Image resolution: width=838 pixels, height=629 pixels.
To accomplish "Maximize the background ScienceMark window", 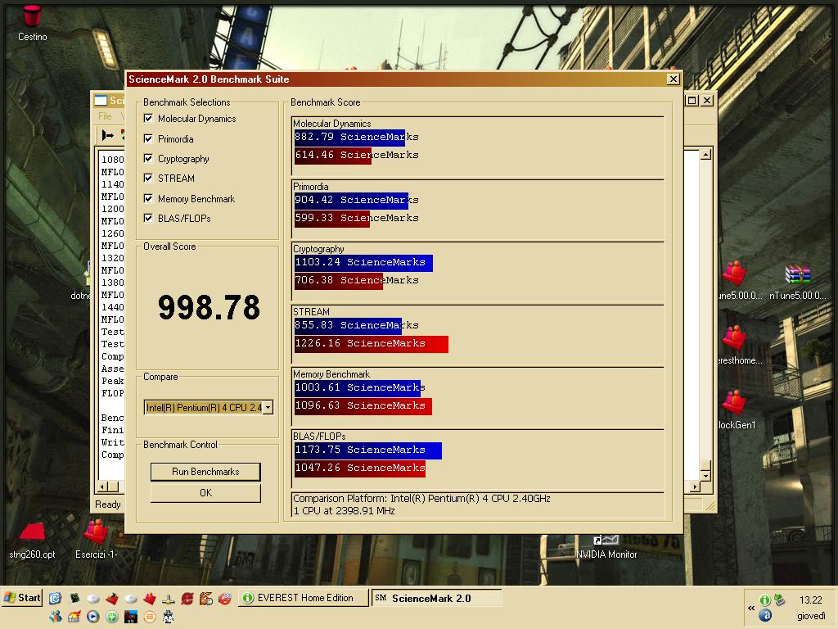I will [692, 101].
